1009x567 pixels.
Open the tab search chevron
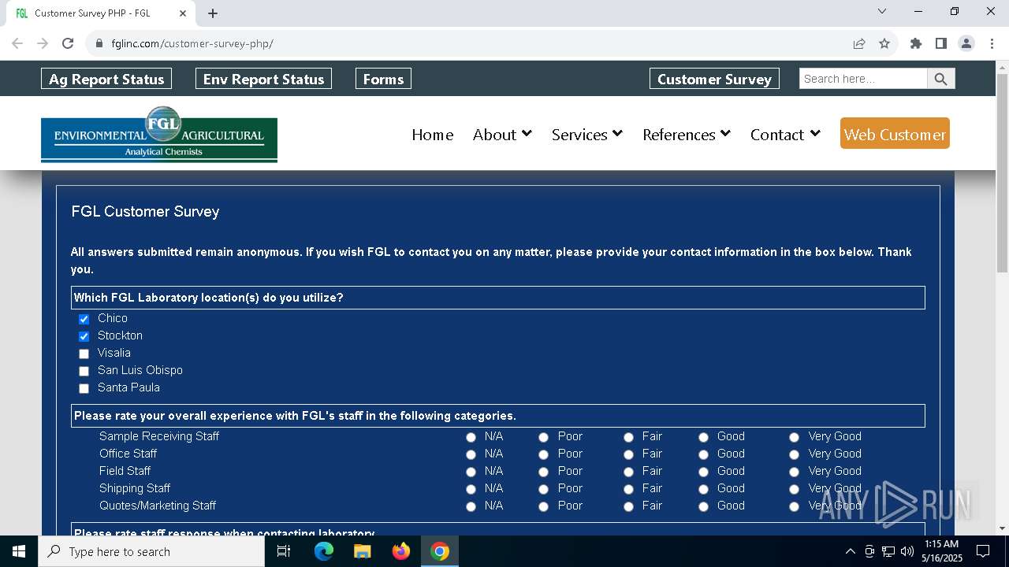882,11
